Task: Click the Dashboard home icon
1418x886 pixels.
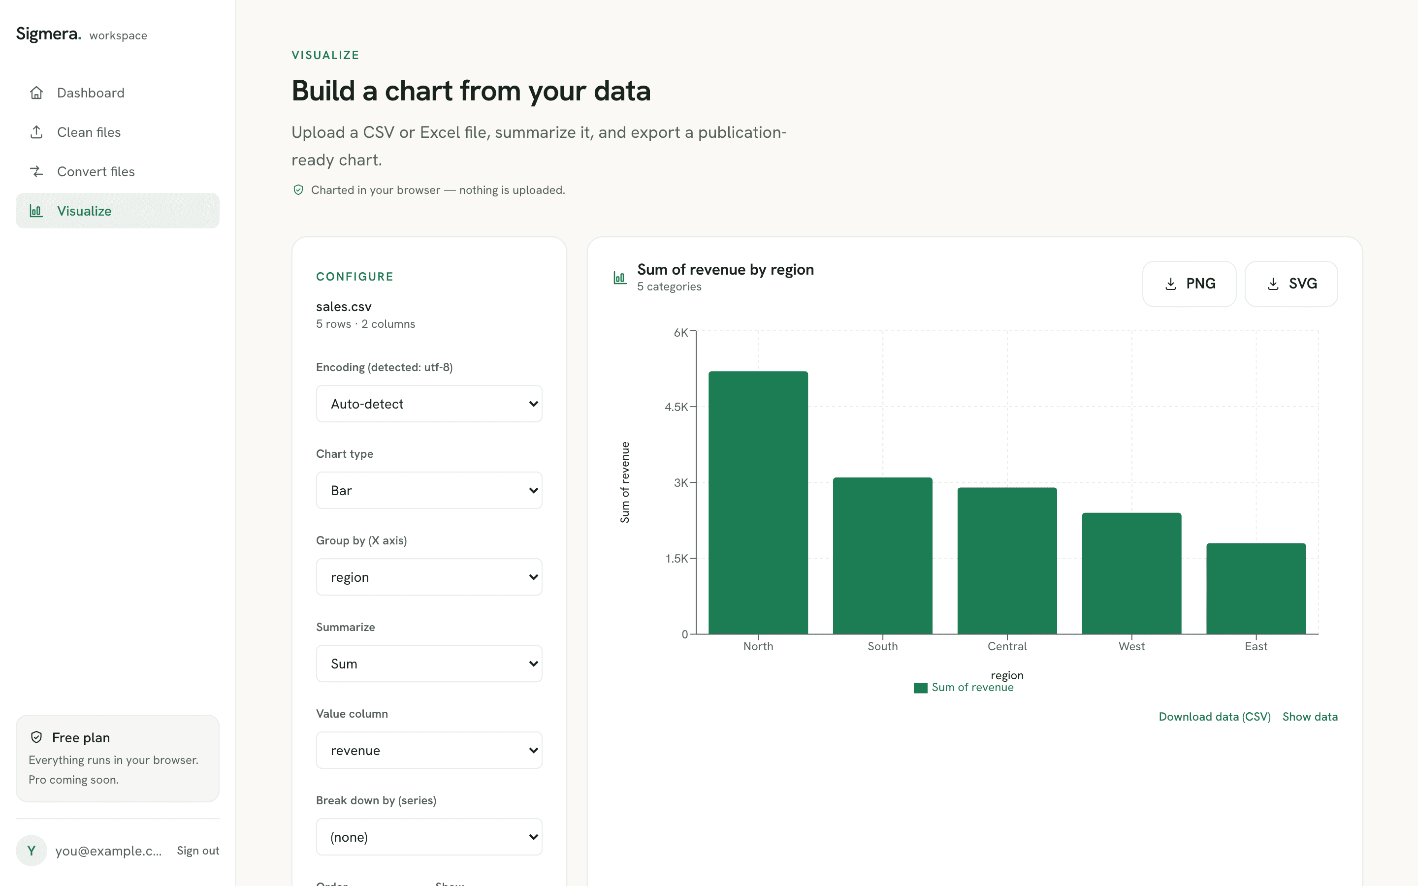Action: [36, 93]
